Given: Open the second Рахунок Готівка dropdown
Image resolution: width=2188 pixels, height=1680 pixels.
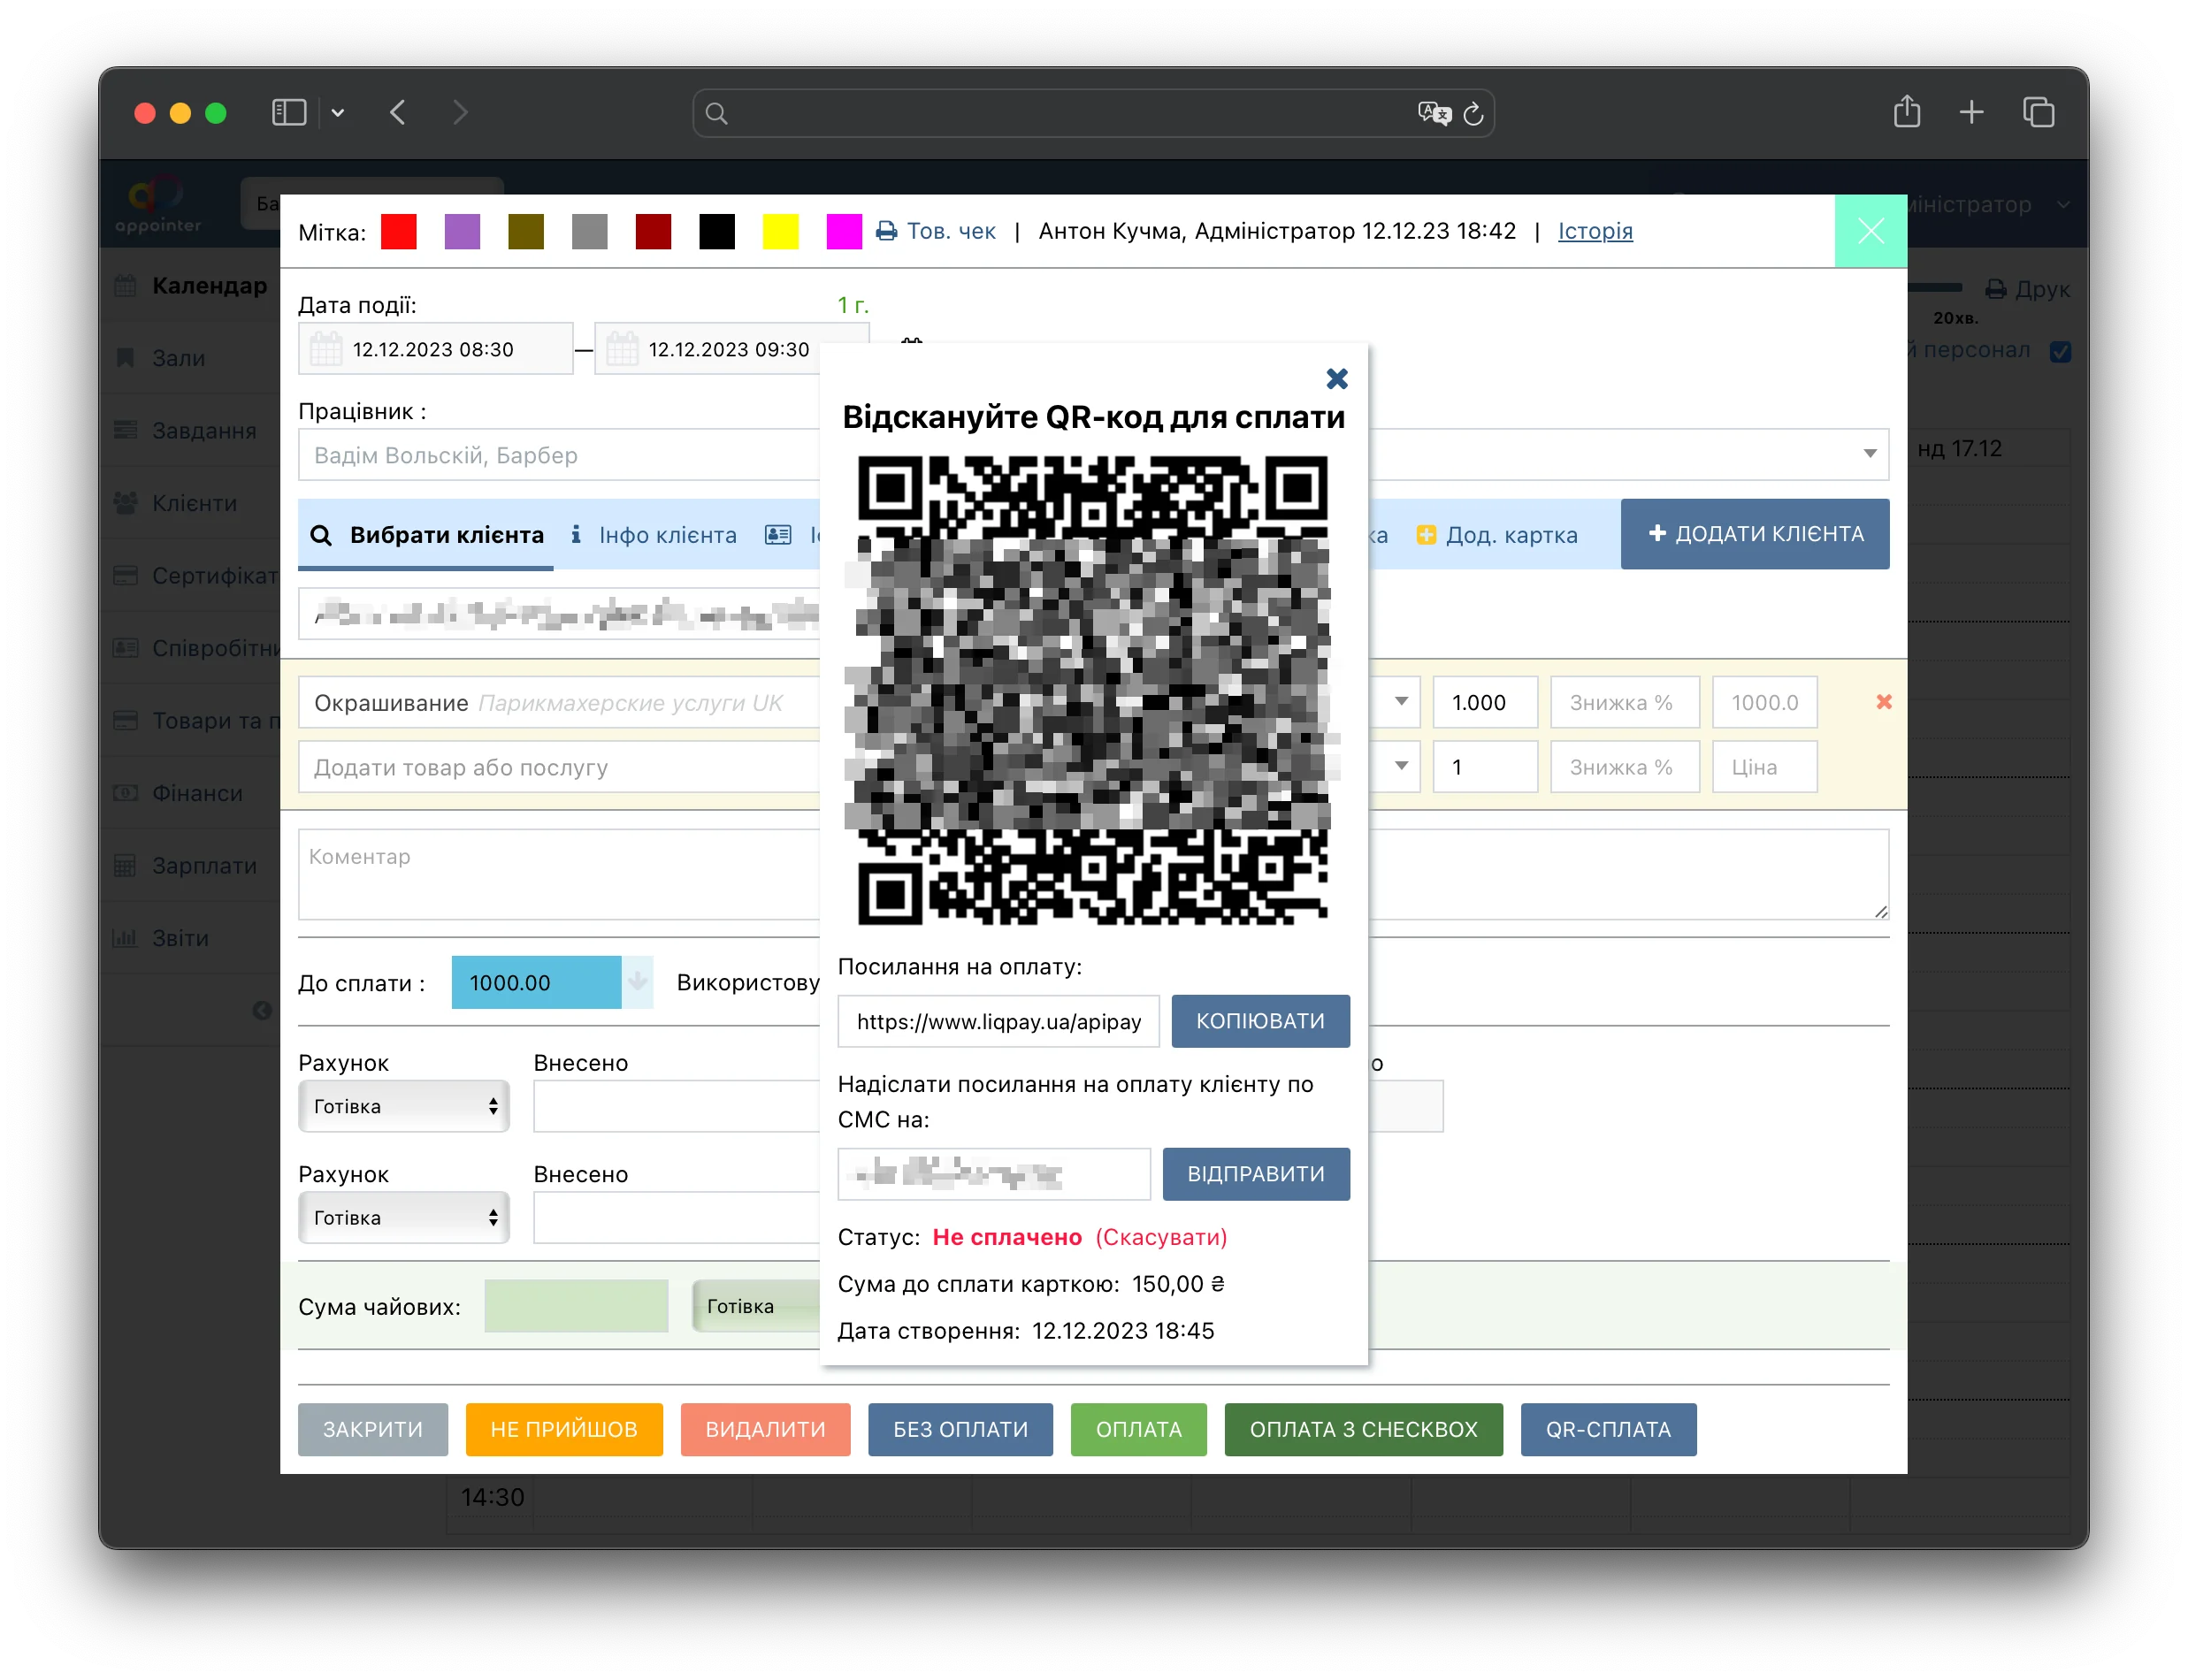Looking at the screenshot, I should 404,1218.
